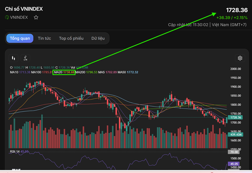This screenshot has height=173, width=252.
Task: Select the MA5 1702.89 indicator label
Action: pyautogui.click(x=107, y=72)
